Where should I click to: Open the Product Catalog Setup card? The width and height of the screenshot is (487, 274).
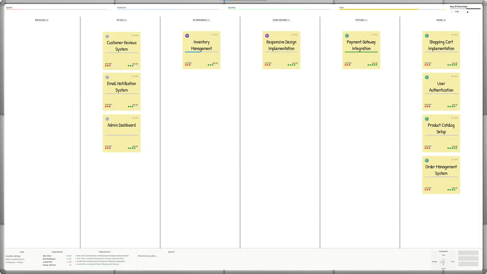tap(441, 133)
